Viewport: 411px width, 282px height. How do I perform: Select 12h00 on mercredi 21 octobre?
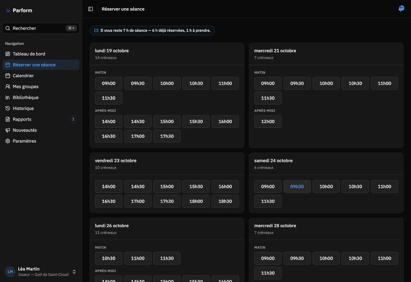(x=268, y=122)
